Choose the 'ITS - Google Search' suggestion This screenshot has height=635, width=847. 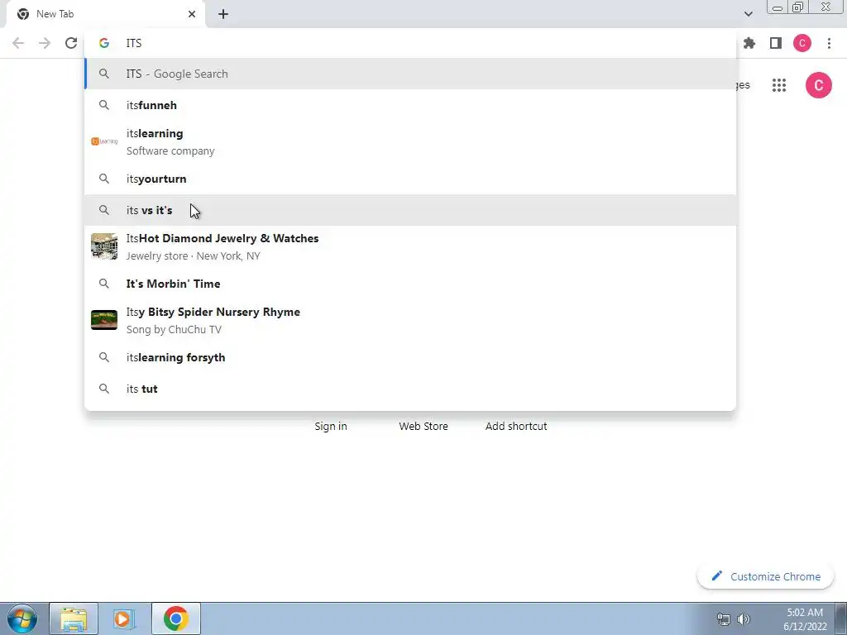tap(410, 74)
